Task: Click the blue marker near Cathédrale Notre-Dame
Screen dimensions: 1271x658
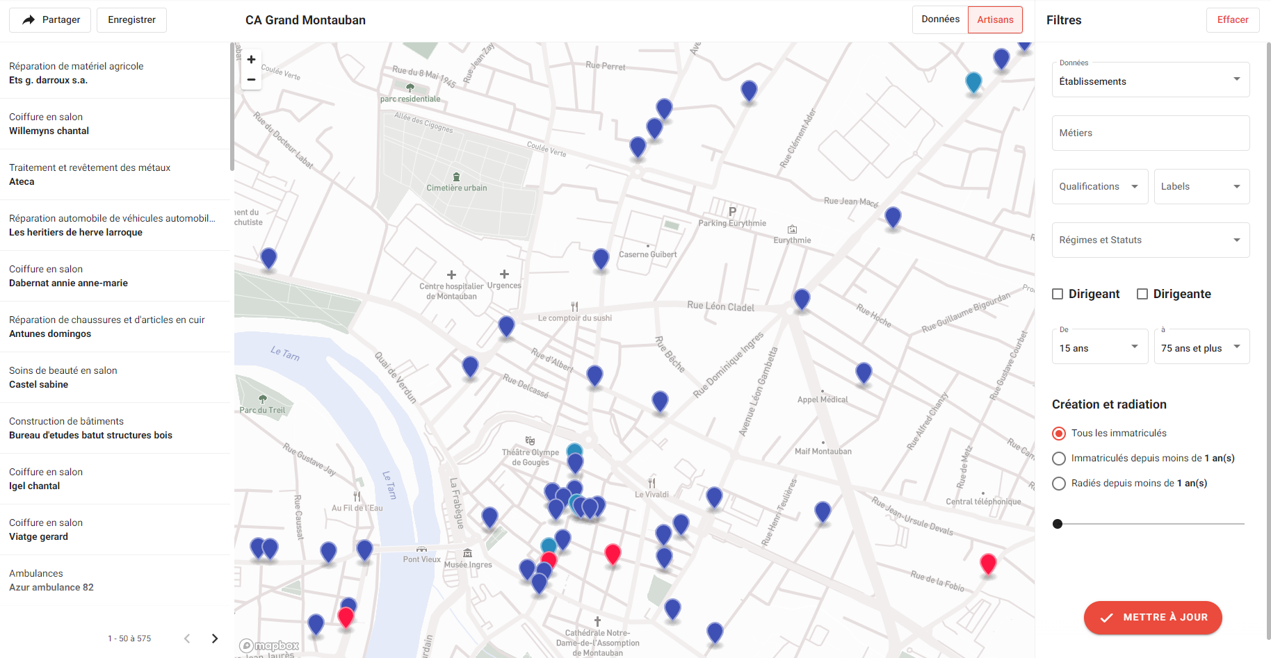Action: pyautogui.click(x=672, y=609)
